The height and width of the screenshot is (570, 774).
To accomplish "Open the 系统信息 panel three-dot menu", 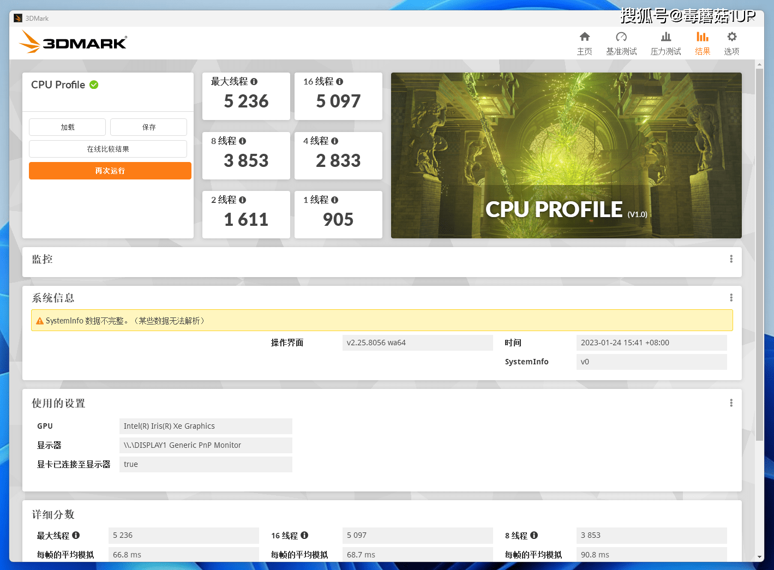I will [x=731, y=297].
